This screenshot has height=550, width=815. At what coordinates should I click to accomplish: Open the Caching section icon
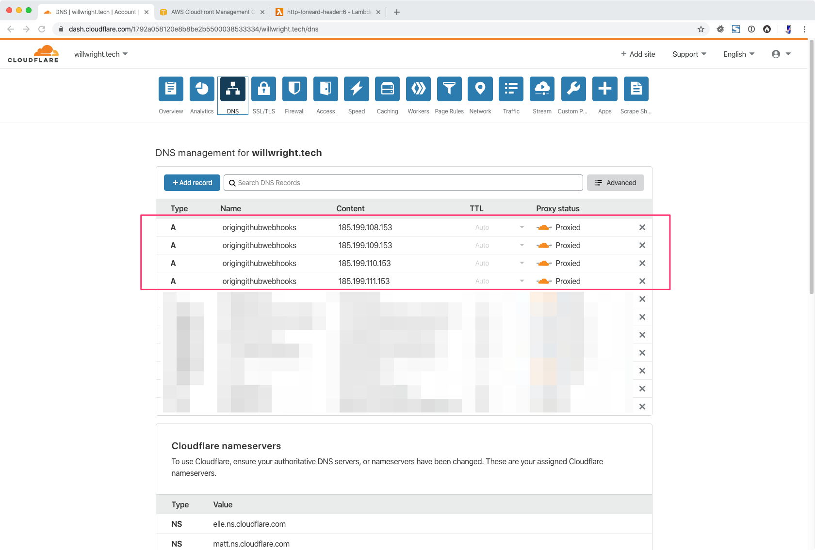click(388, 89)
